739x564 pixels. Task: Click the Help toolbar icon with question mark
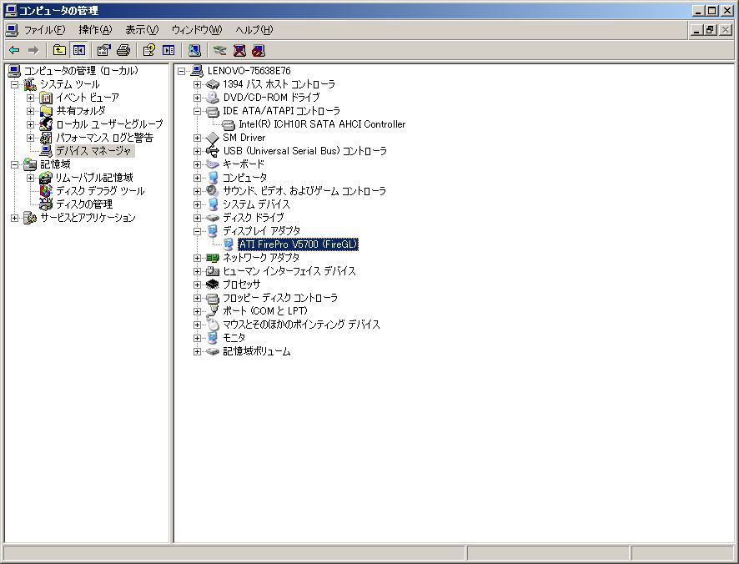(x=149, y=50)
